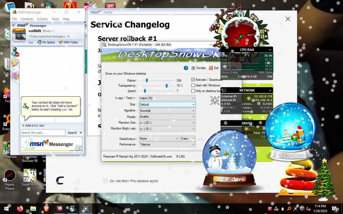Open Papers, Please desktop shortcut
Screen dimensions: 343x214
(10, 179)
